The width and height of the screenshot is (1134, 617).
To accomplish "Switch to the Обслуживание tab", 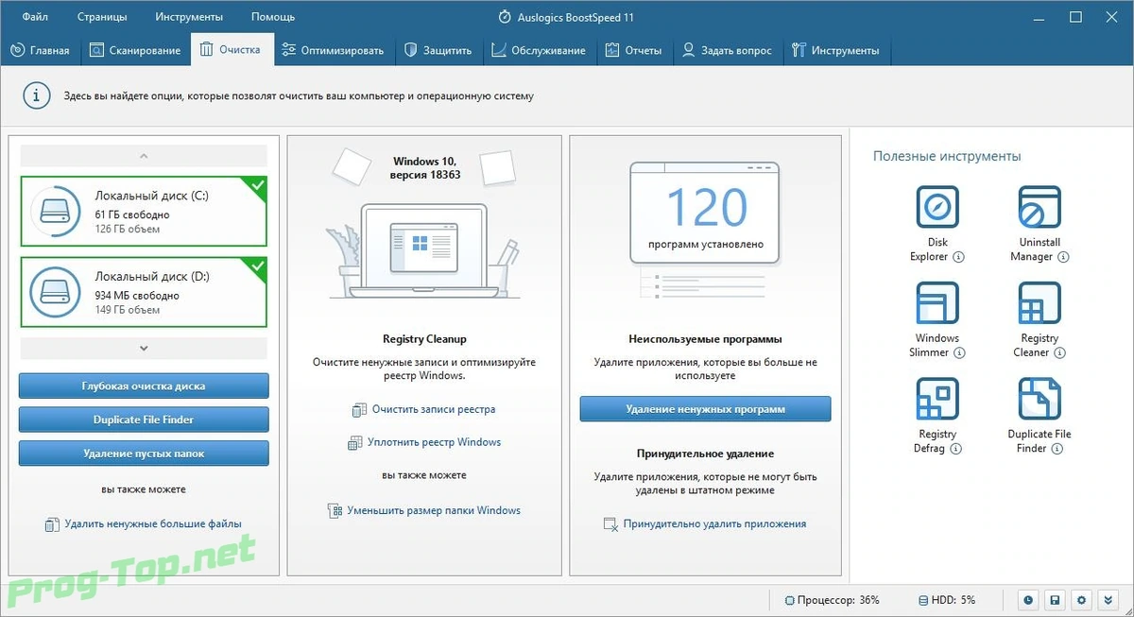I will point(539,50).
